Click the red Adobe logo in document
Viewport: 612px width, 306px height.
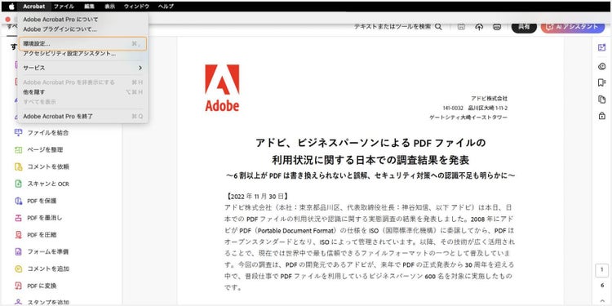222,88
